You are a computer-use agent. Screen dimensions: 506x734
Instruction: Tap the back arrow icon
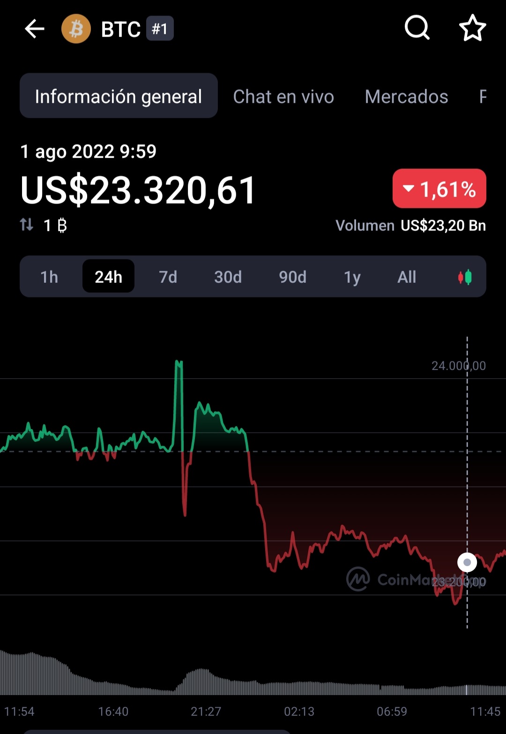tap(35, 29)
